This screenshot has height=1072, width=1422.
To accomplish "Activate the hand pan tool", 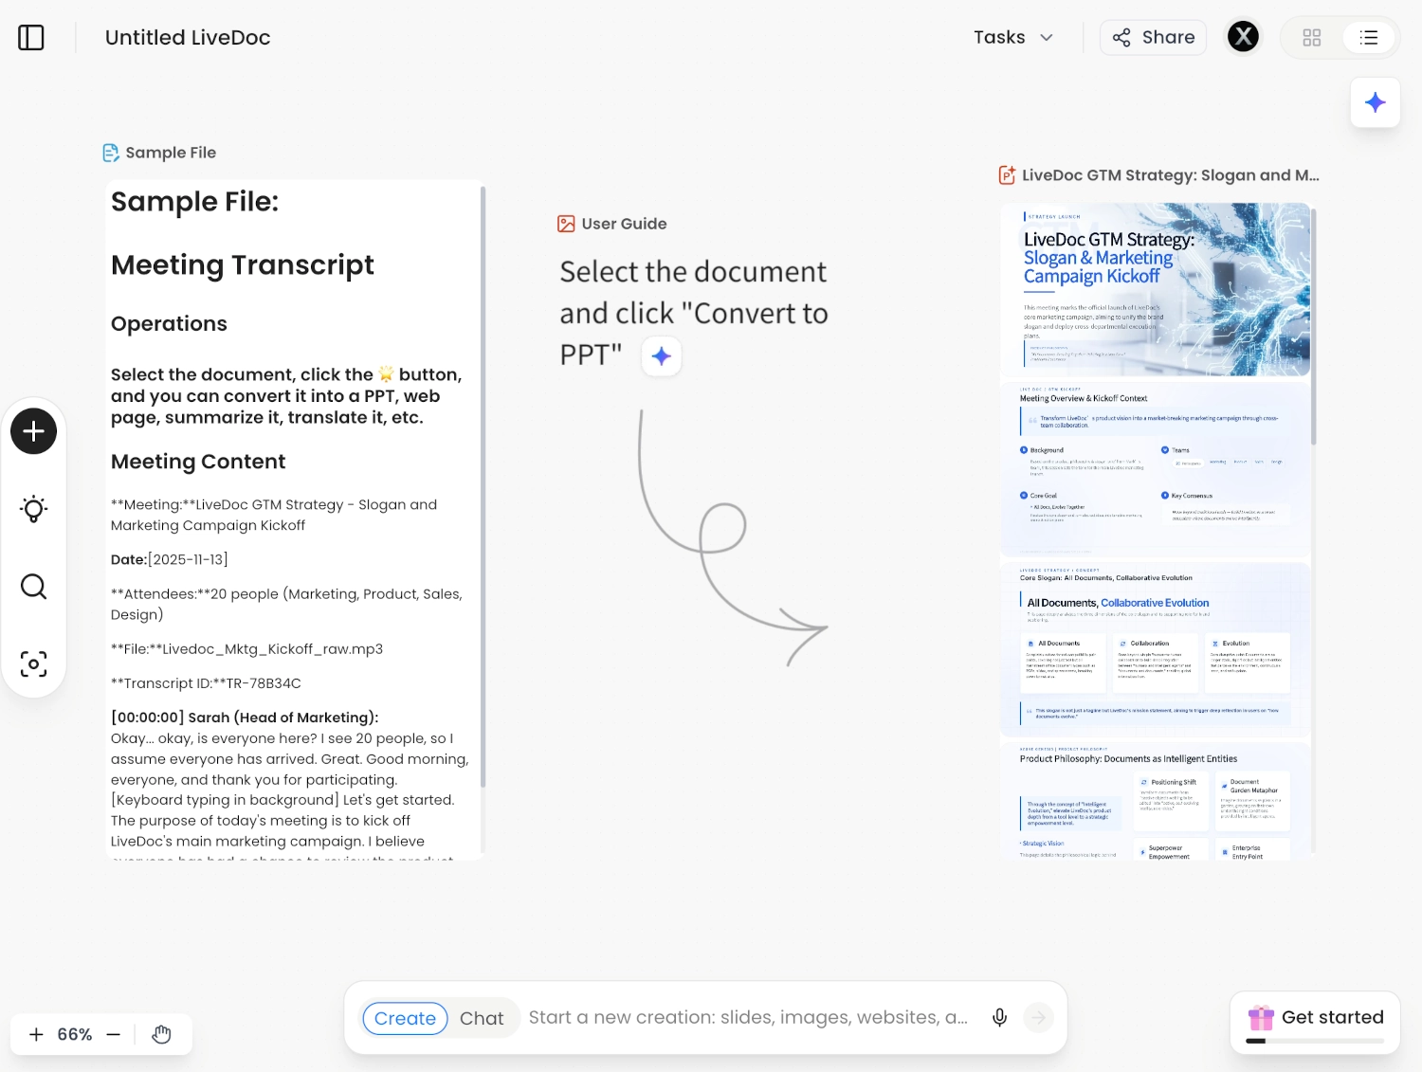I will pyautogui.click(x=162, y=1034).
